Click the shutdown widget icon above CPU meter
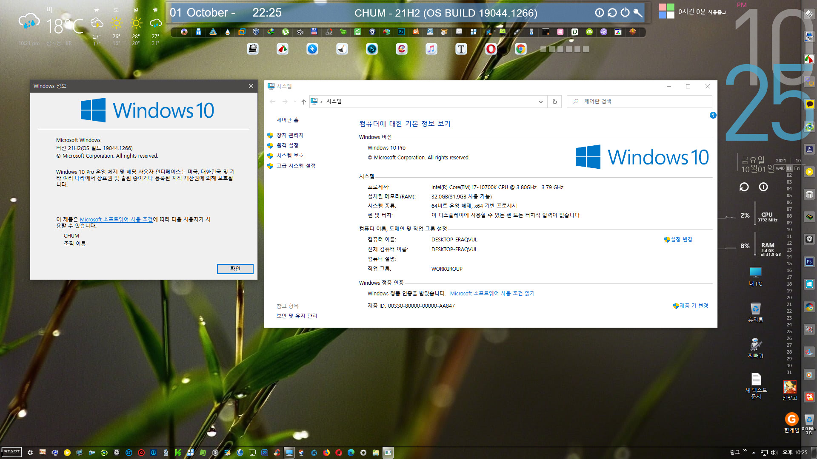817x459 pixels. [x=763, y=187]
